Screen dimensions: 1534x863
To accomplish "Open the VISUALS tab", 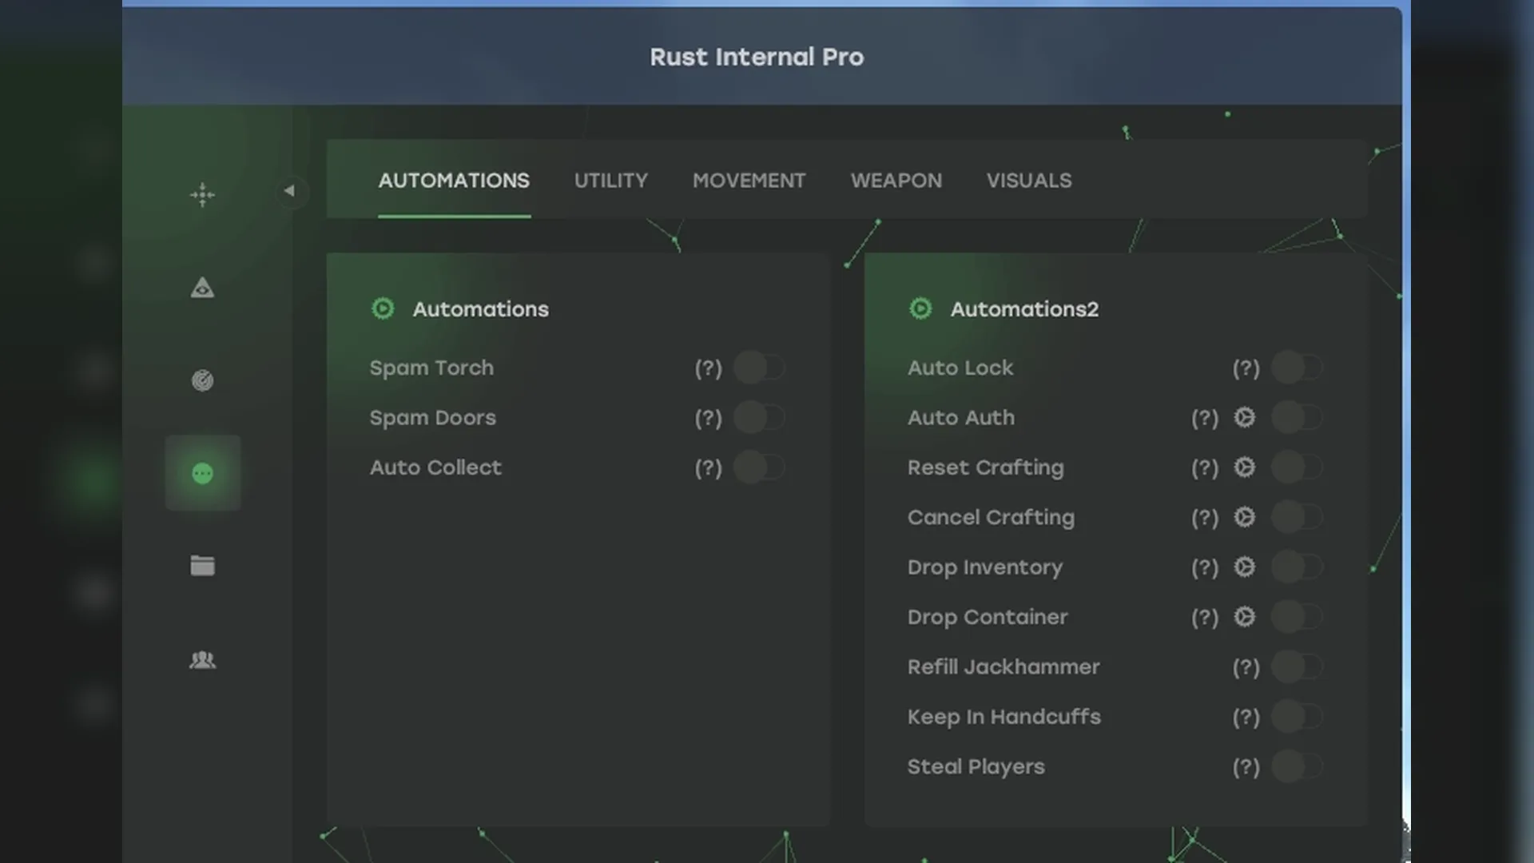I will (1028, 181).
